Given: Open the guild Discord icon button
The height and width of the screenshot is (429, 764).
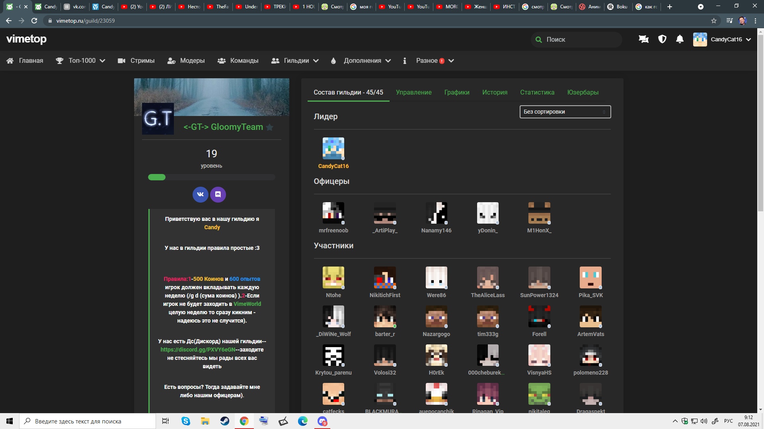Looking at the screenshot, I should click(x=218, y=195).
